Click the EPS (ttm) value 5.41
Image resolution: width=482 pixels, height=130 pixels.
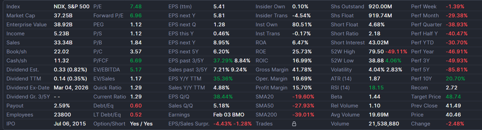(x=219, y=6)
